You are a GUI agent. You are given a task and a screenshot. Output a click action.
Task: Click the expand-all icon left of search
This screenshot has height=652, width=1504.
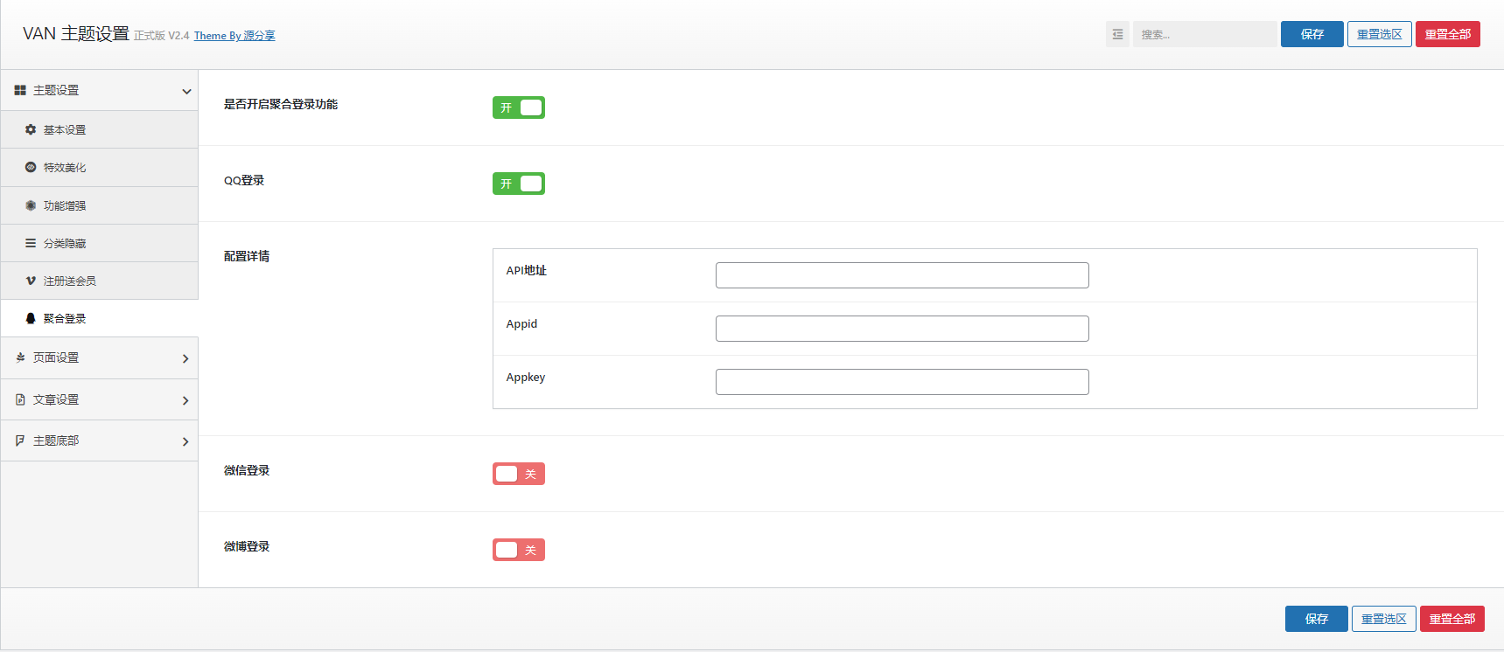click(x=1117, y=34)
